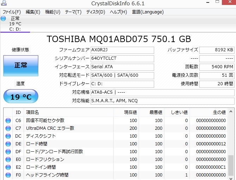Click the status orb for row F0
Screen dimensions: 236x180
click(x=8, y=175)
